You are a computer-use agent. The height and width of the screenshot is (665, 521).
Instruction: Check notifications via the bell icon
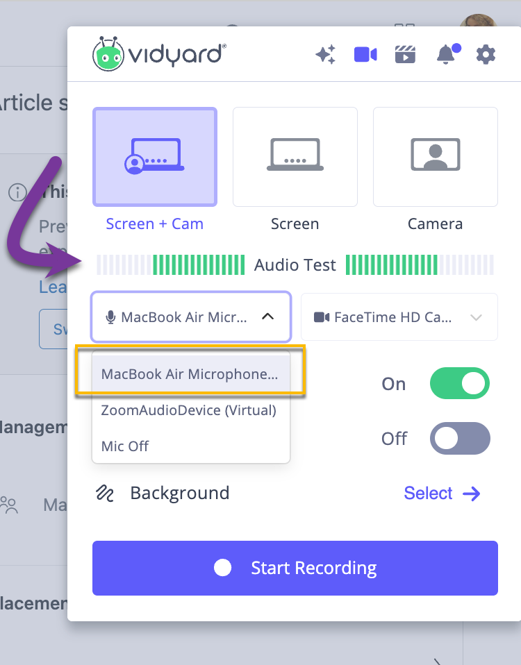[x=445, y=56]
